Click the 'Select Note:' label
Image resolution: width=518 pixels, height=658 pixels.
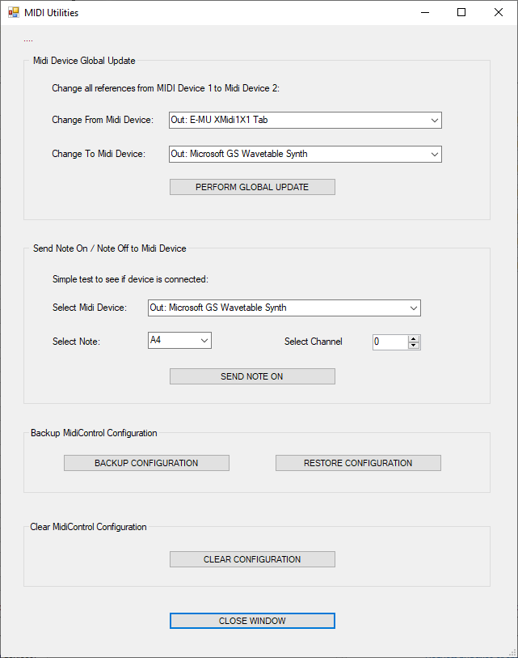76,342
